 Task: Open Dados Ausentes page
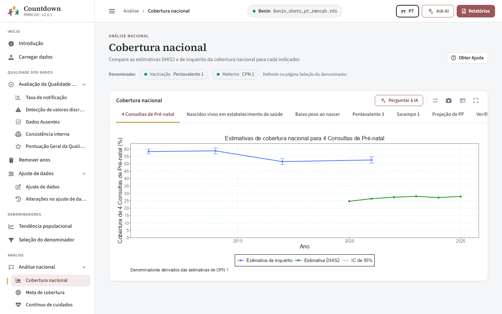51,122
